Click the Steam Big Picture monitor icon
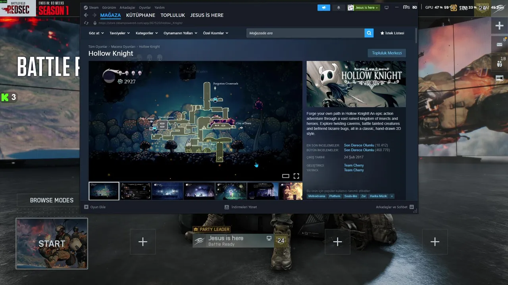508x285 pixels. pos(387,8)
